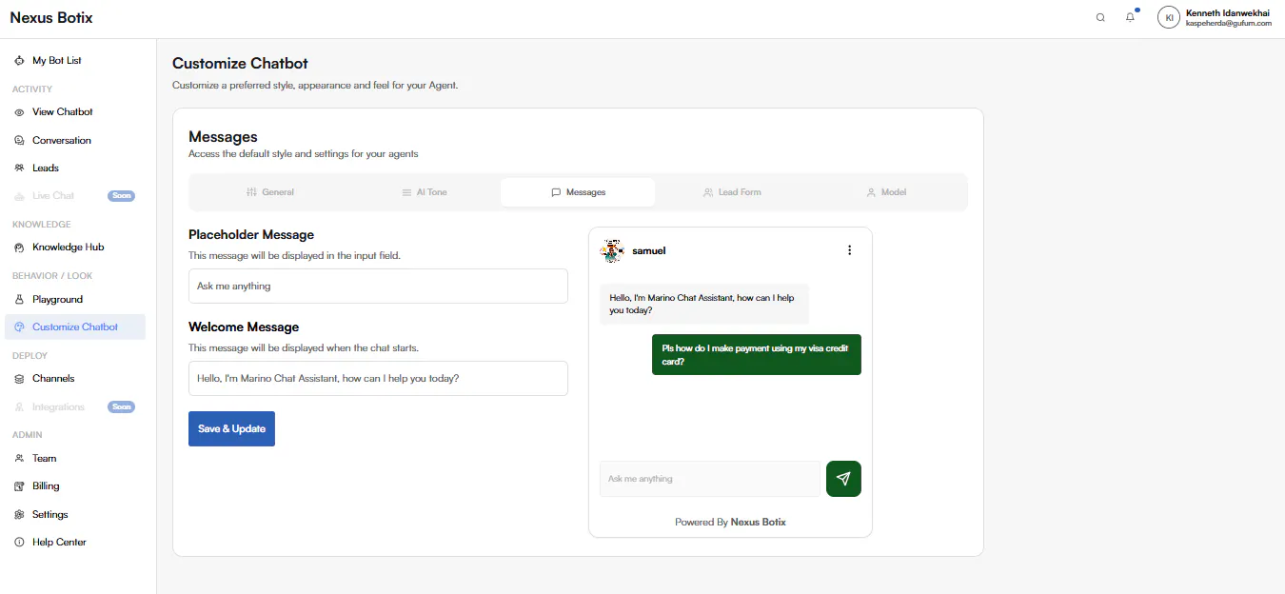Screen dimensions: 1285x594
Task: Switch to the AI Tone tab
Action: tap(424, 192)
